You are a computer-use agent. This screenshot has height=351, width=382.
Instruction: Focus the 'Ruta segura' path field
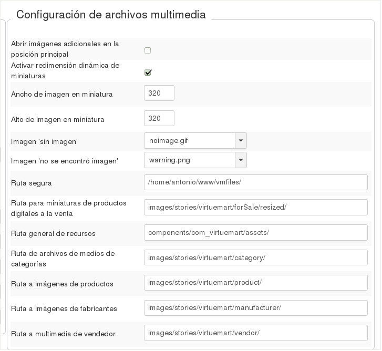click(x=256, y=182)
